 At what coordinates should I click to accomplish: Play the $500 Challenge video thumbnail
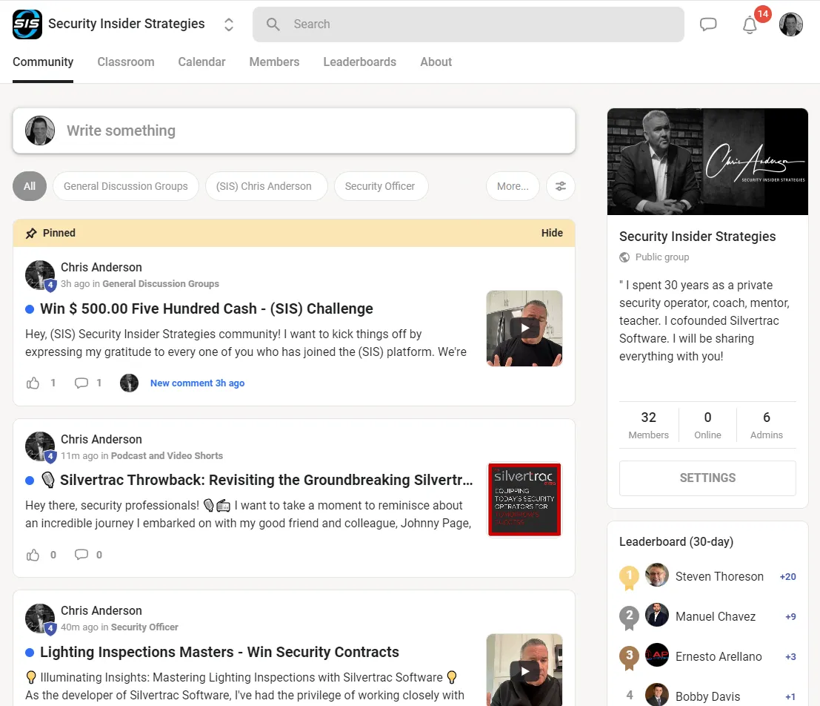pos(524,329)
